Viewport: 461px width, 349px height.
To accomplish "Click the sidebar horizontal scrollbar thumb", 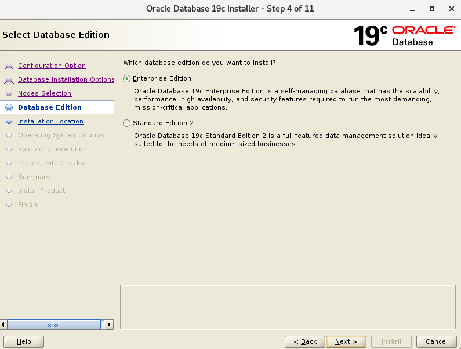I will [x=54, y=325].
